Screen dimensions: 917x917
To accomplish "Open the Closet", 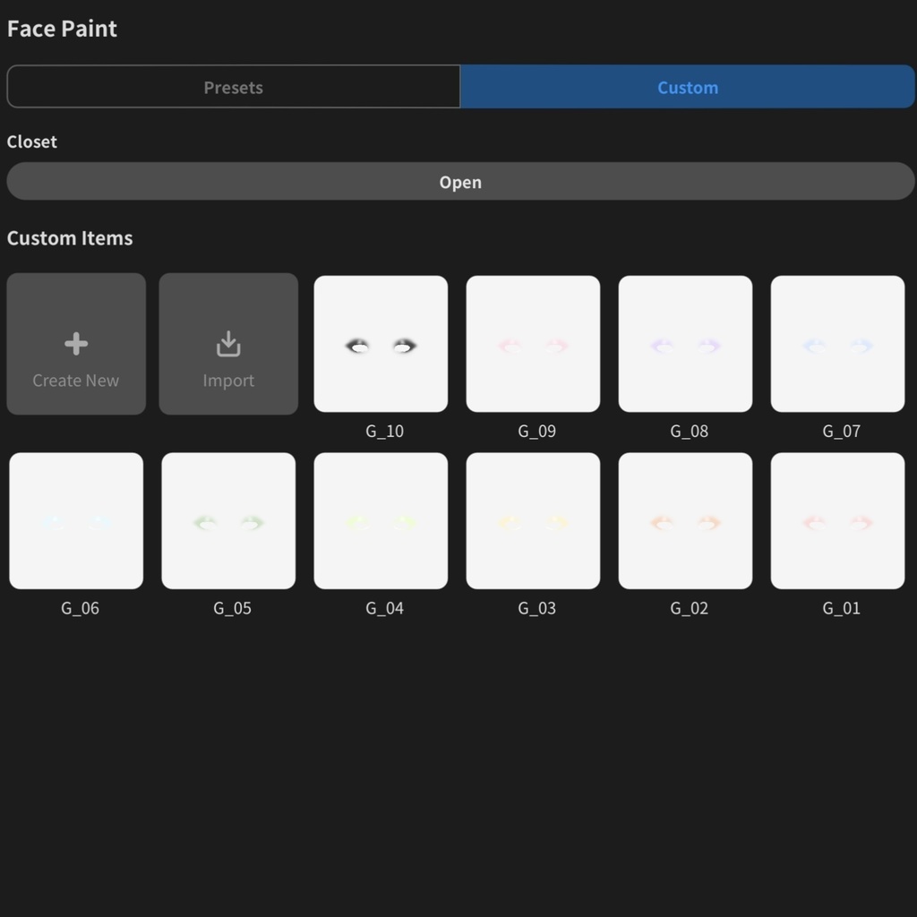I will pyautogui.click(x=460, y=182).
